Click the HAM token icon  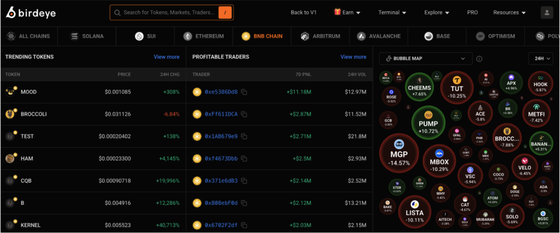click(11, 158)
